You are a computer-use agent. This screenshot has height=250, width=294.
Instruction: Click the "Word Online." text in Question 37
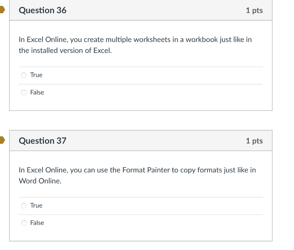(40, 181)
